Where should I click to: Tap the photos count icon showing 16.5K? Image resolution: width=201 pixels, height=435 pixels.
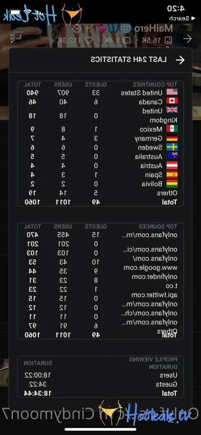click(167, 40)
